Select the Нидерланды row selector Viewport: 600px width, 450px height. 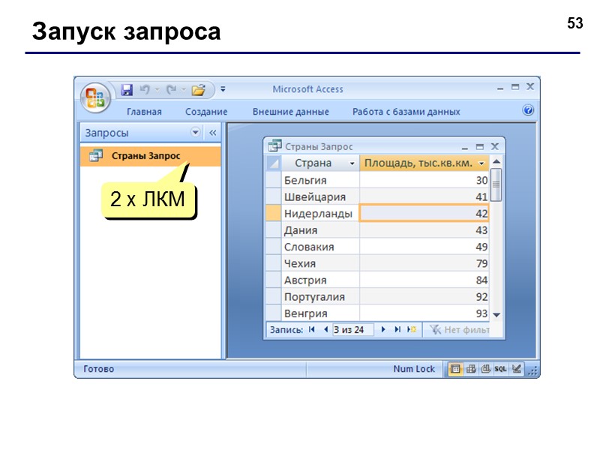pyautogui.click(x=274, y=213)
